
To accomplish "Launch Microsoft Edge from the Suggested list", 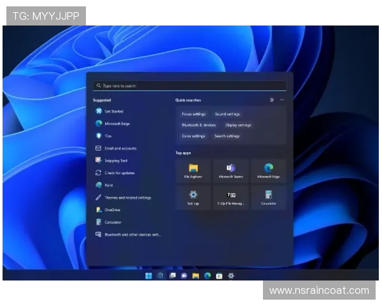I will tap(117, 124).
